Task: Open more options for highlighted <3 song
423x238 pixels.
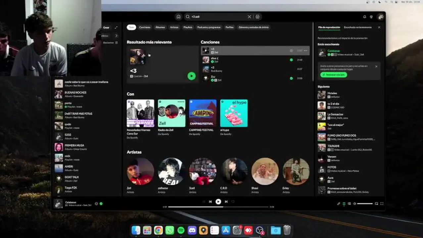Action: pyautogui.click(x=305, y=51)
